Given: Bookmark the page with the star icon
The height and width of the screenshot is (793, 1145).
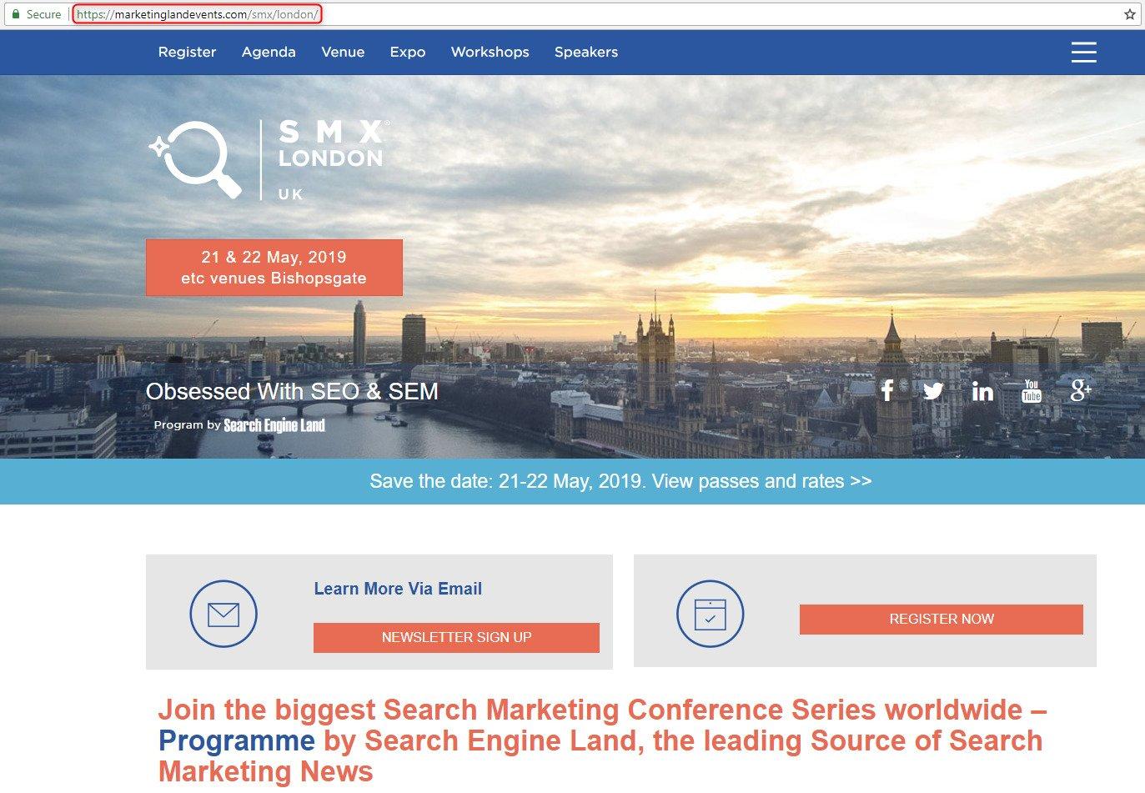Looking at the screenshot, I should click(1130, 14).
